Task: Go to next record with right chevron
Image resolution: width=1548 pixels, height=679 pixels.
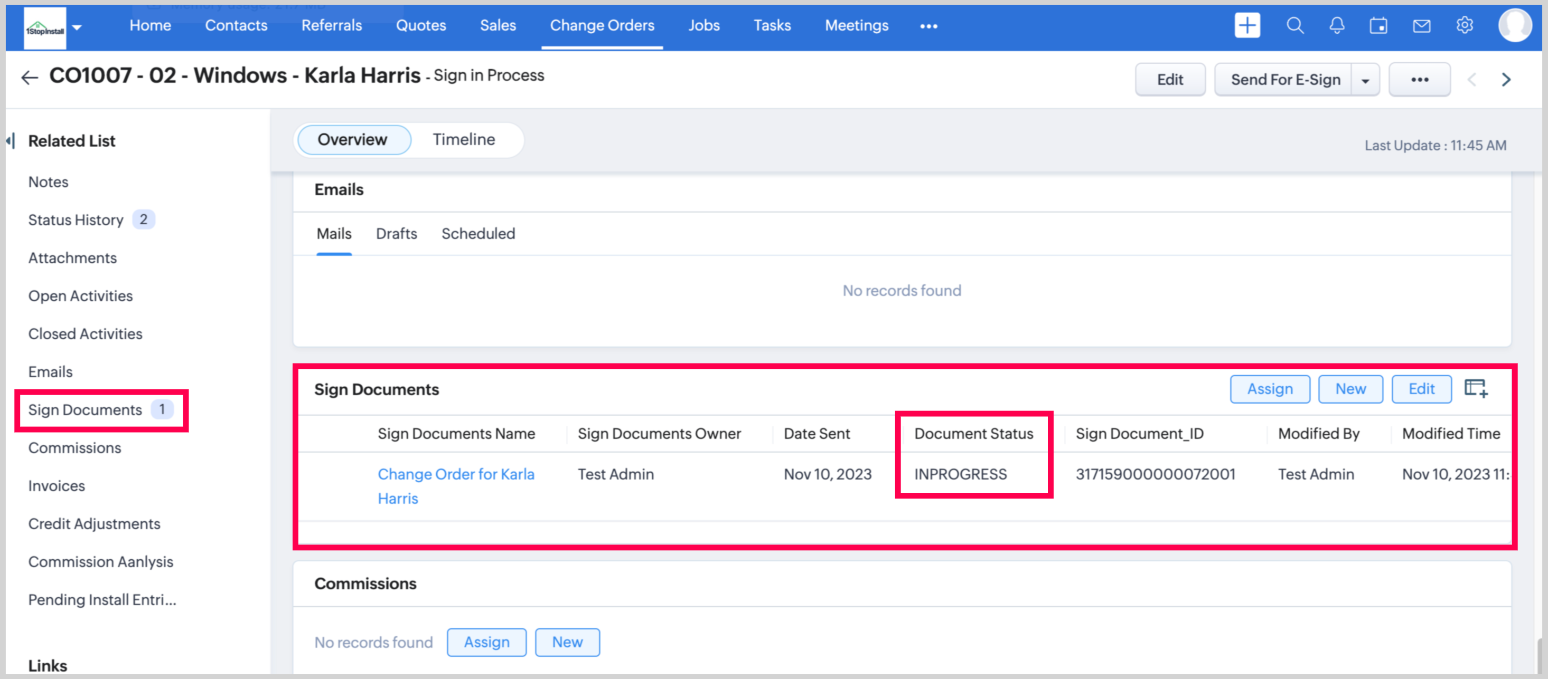Action: [x=1506, y=79]
